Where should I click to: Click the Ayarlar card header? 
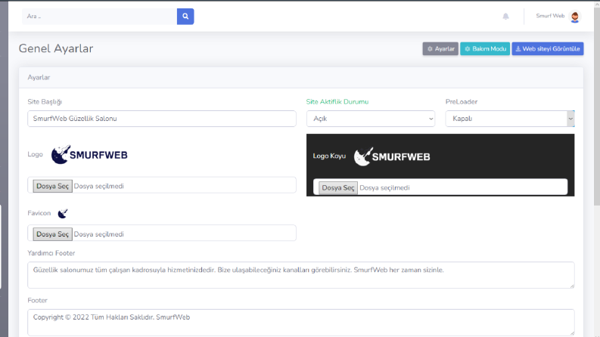(301, 78)
